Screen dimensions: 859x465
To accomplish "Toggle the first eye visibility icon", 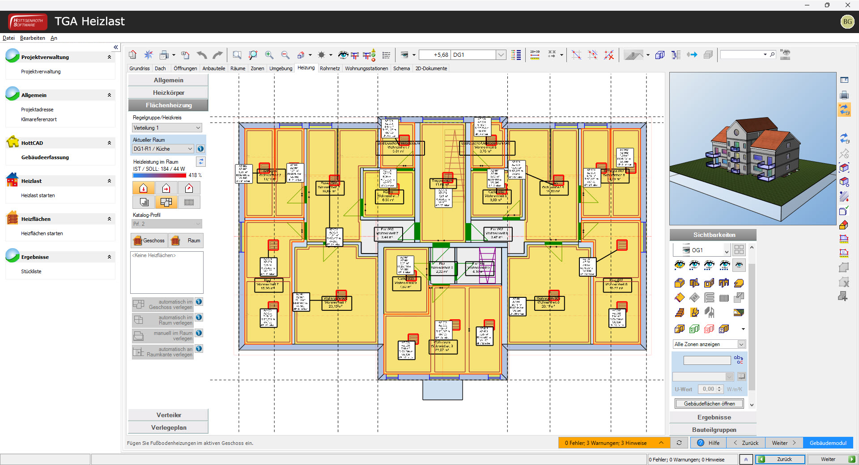I will click(x=679, y=265).
